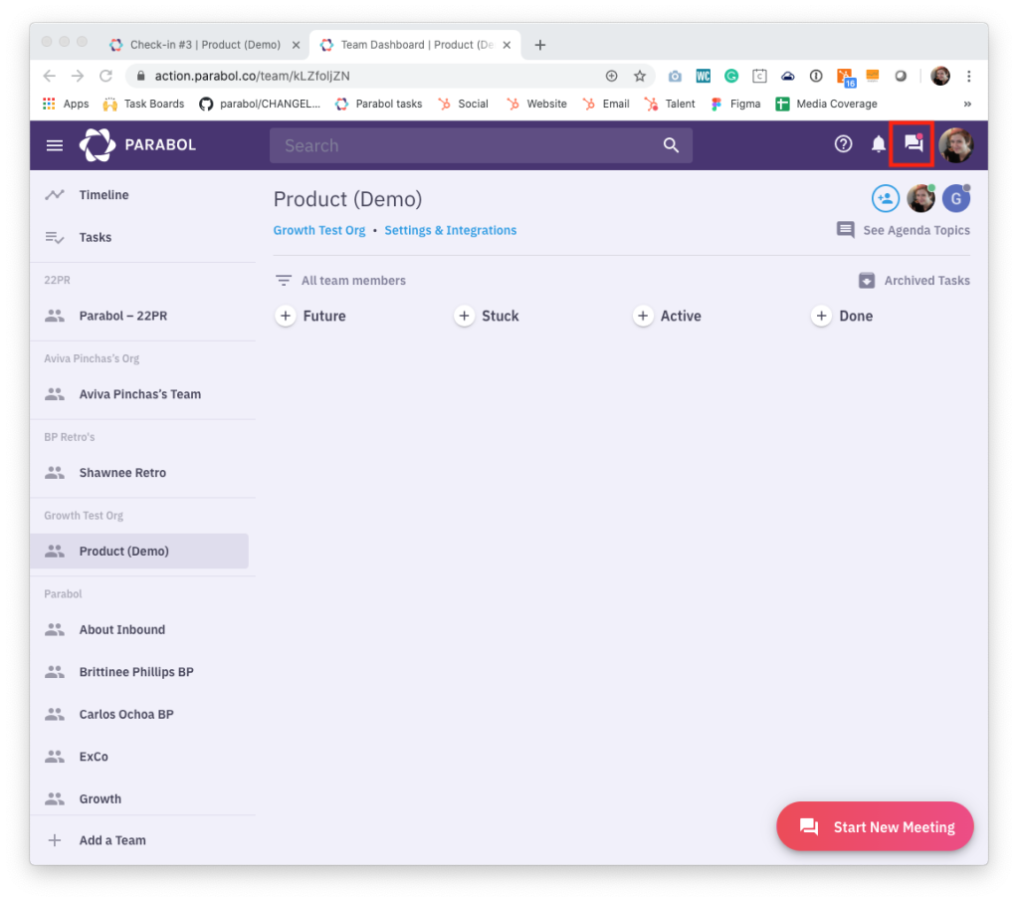The image size is (1018, 902).
Task: Click the camera extension icon
Action: (x=676, y=76)
